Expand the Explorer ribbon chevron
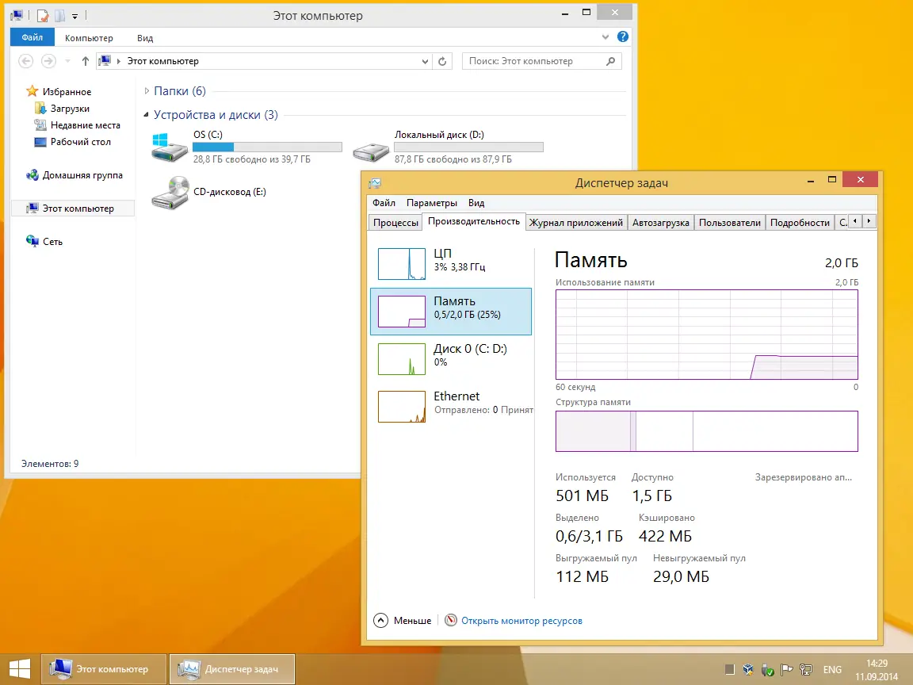913x685 pixels. pos(605,37)
